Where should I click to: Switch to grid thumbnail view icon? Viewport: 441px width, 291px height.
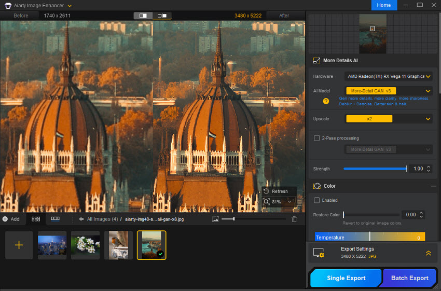pyautogui.click(x=36, y=219)
